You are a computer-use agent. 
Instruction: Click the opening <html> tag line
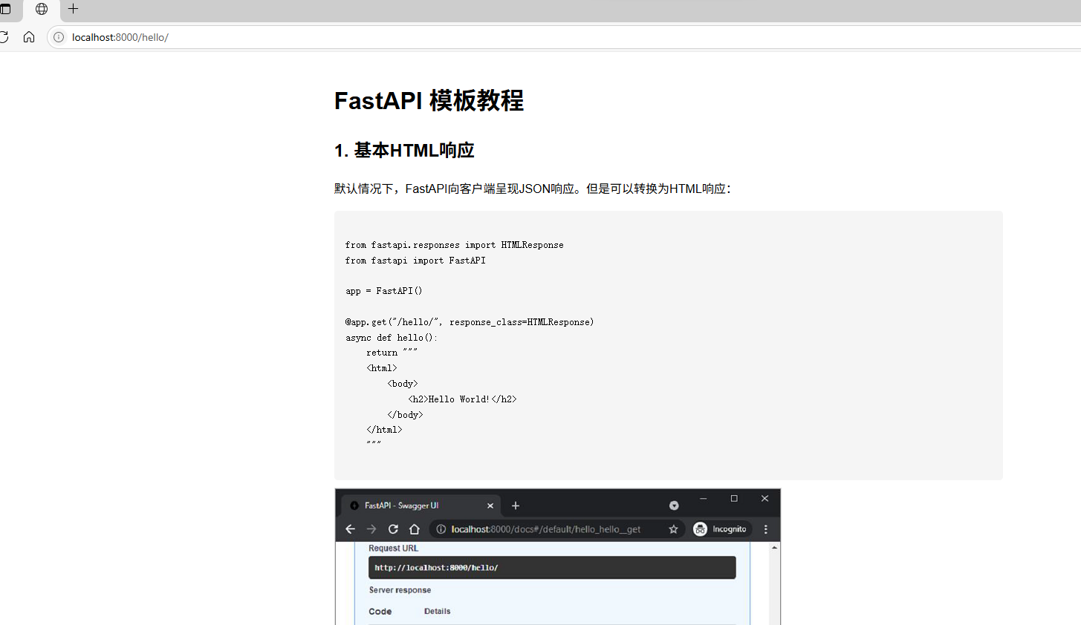381,368
